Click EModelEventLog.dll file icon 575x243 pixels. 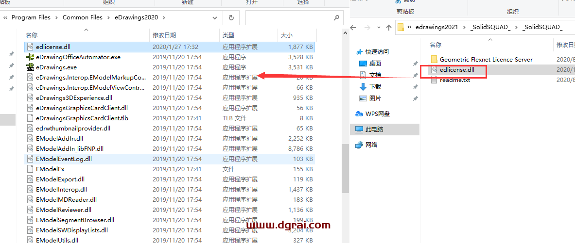pos(30,159)
